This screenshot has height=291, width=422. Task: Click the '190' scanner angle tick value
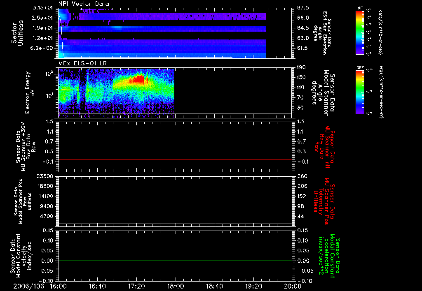pyautogui.click(x=301, y=67)
